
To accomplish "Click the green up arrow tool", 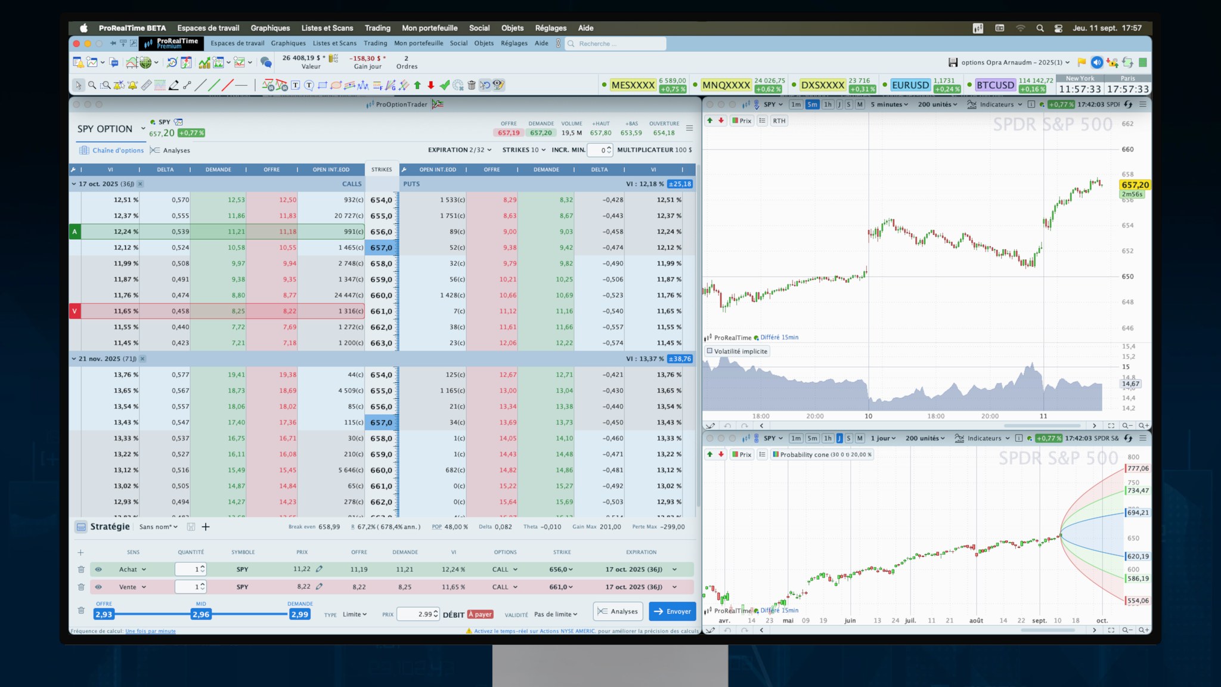I will 417,85.
